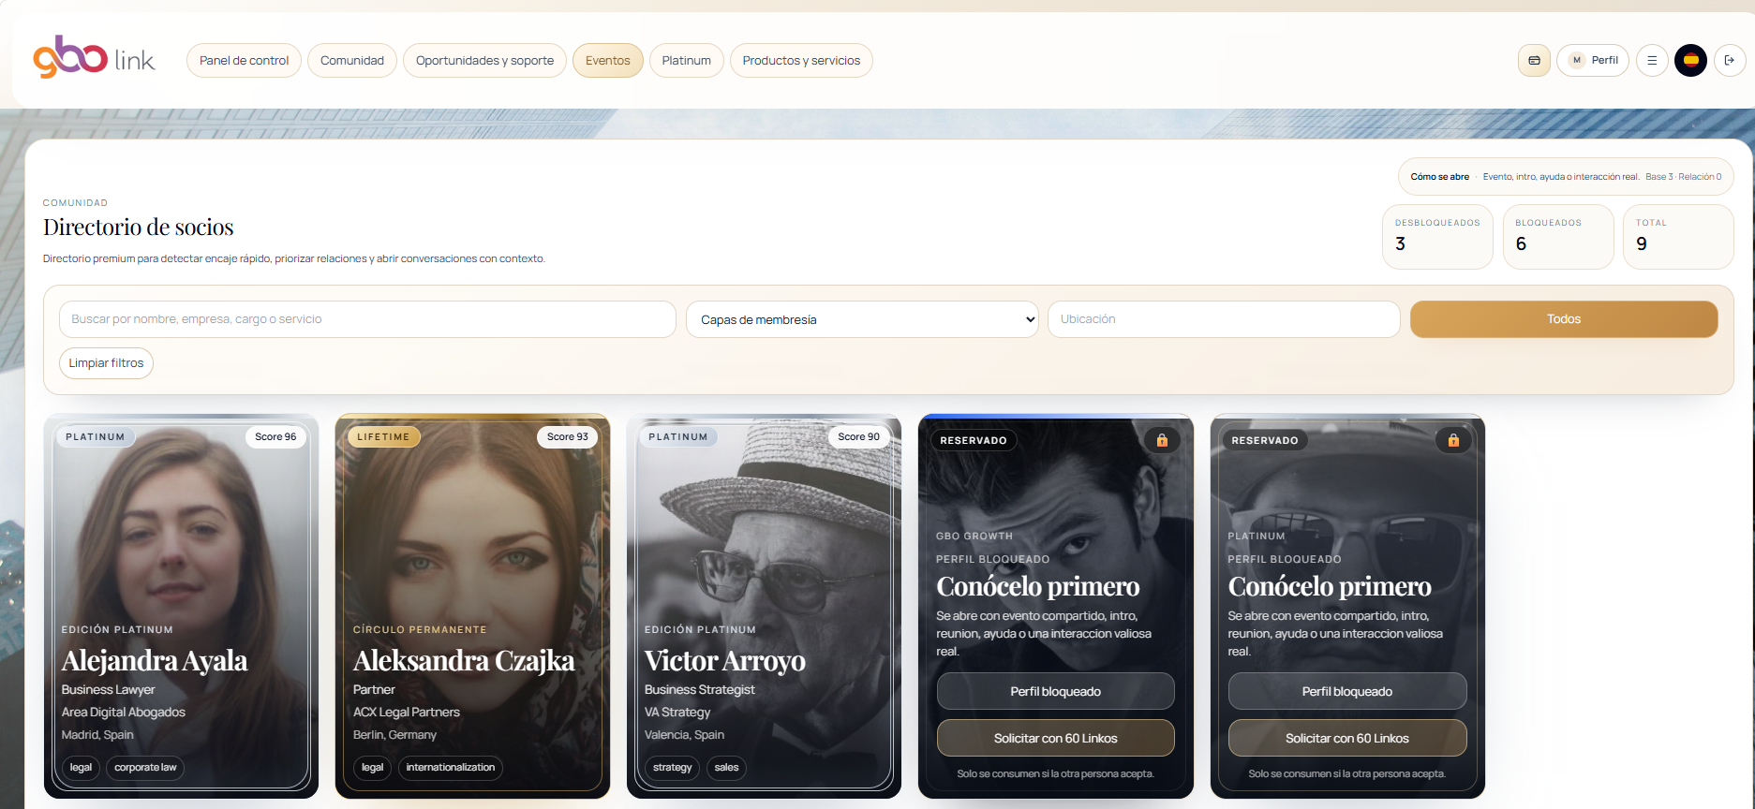Click PLATINUM badge on Alejandra's card
This screenshot has height=809, width=1755.
coord(96,437)
